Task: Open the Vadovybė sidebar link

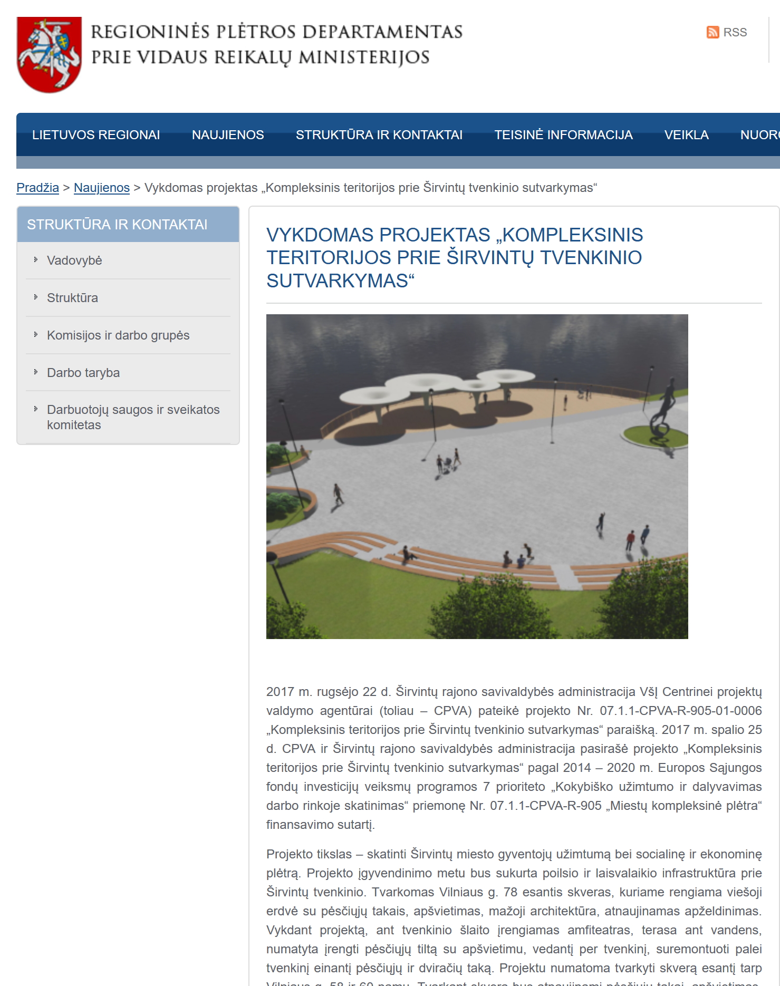Action: click(x=74, y=260)
